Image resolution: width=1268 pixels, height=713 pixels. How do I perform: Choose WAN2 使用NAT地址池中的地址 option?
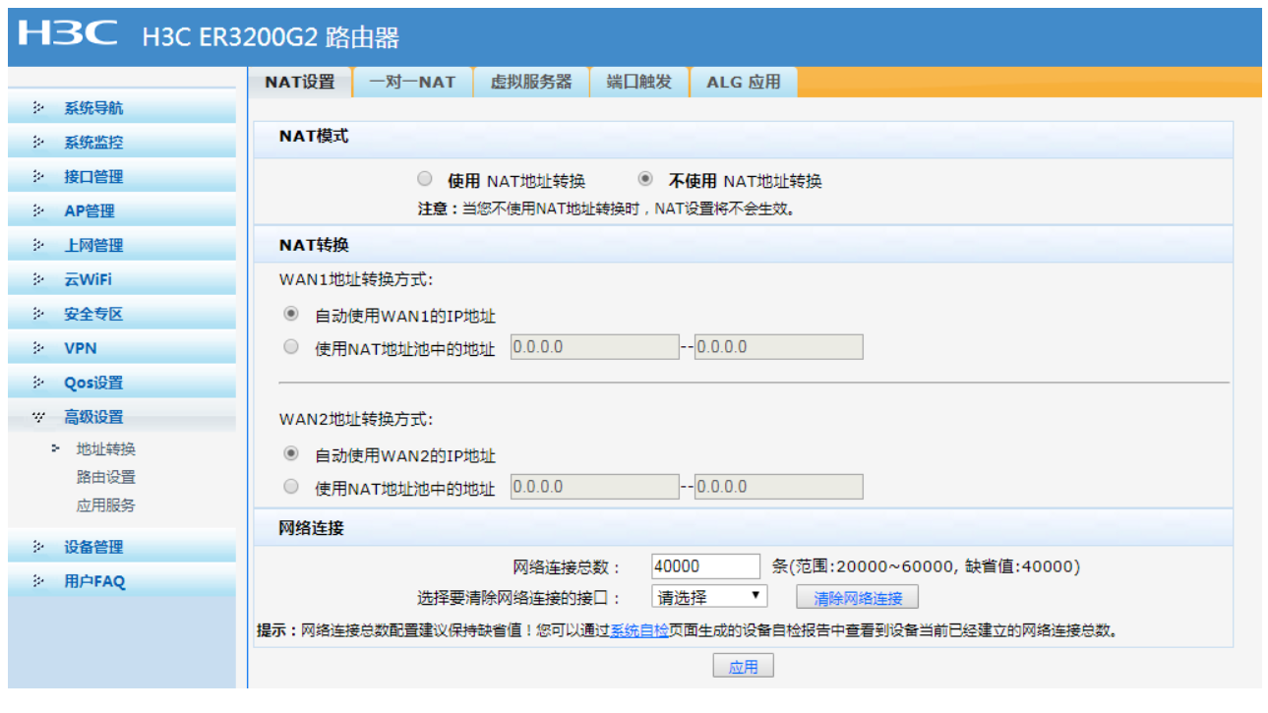click(290, 486)
